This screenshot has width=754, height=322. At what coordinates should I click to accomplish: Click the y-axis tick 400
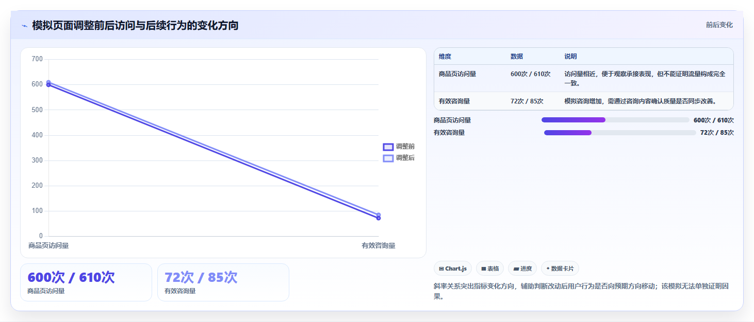(x=37, y=135)
